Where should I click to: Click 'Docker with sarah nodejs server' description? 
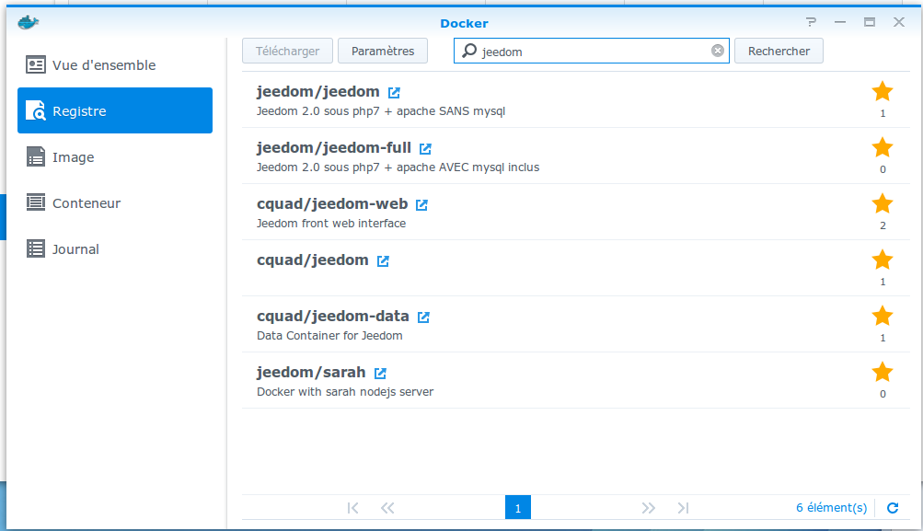point(345,391)
